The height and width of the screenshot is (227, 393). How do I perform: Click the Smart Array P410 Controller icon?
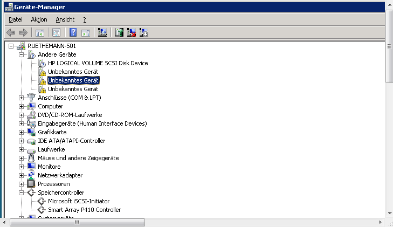[x=42, y=210]
